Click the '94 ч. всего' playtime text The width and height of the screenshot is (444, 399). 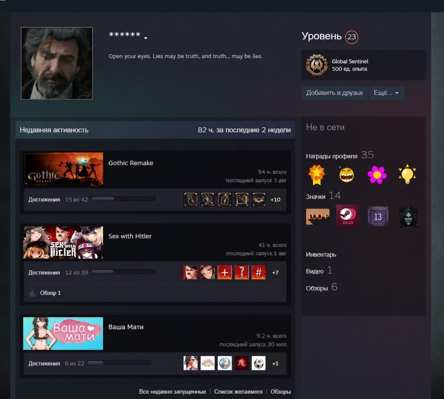(272, 172)
